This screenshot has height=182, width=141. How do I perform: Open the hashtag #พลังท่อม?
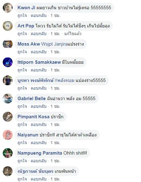point(65,80)
